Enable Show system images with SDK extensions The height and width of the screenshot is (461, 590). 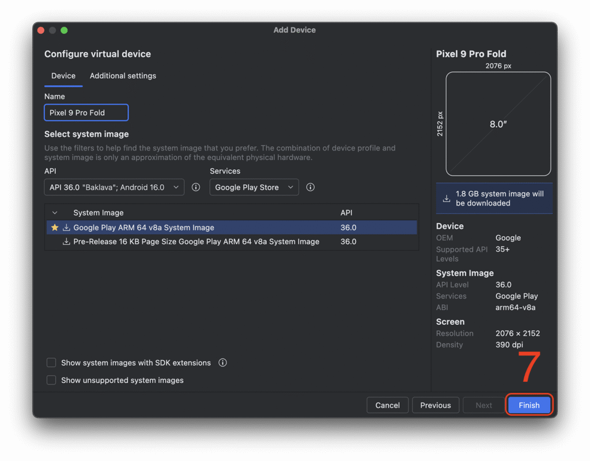click(x=51, y=363)
